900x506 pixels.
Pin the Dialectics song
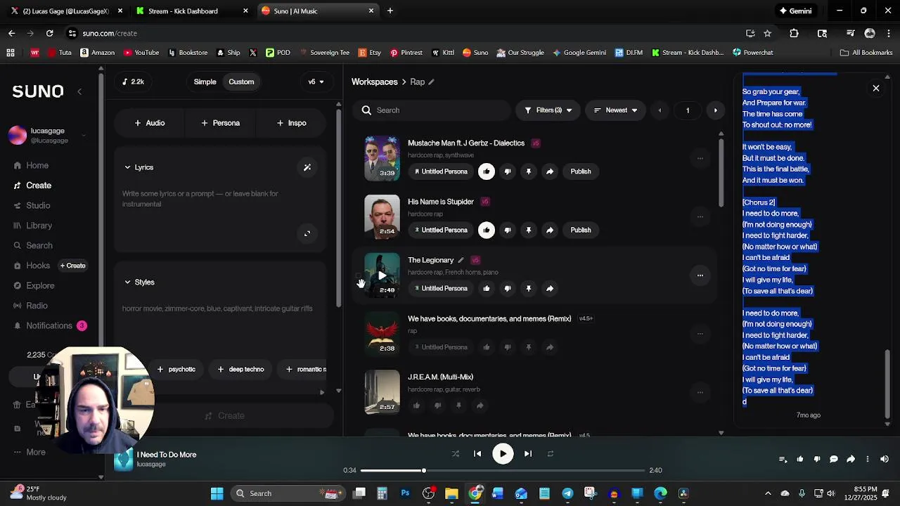click(x=529, y=171)
